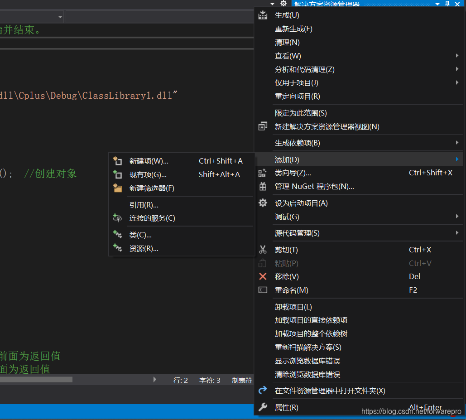Click the add Resource (资源) icon
The image size is (466, 420).
117,248
